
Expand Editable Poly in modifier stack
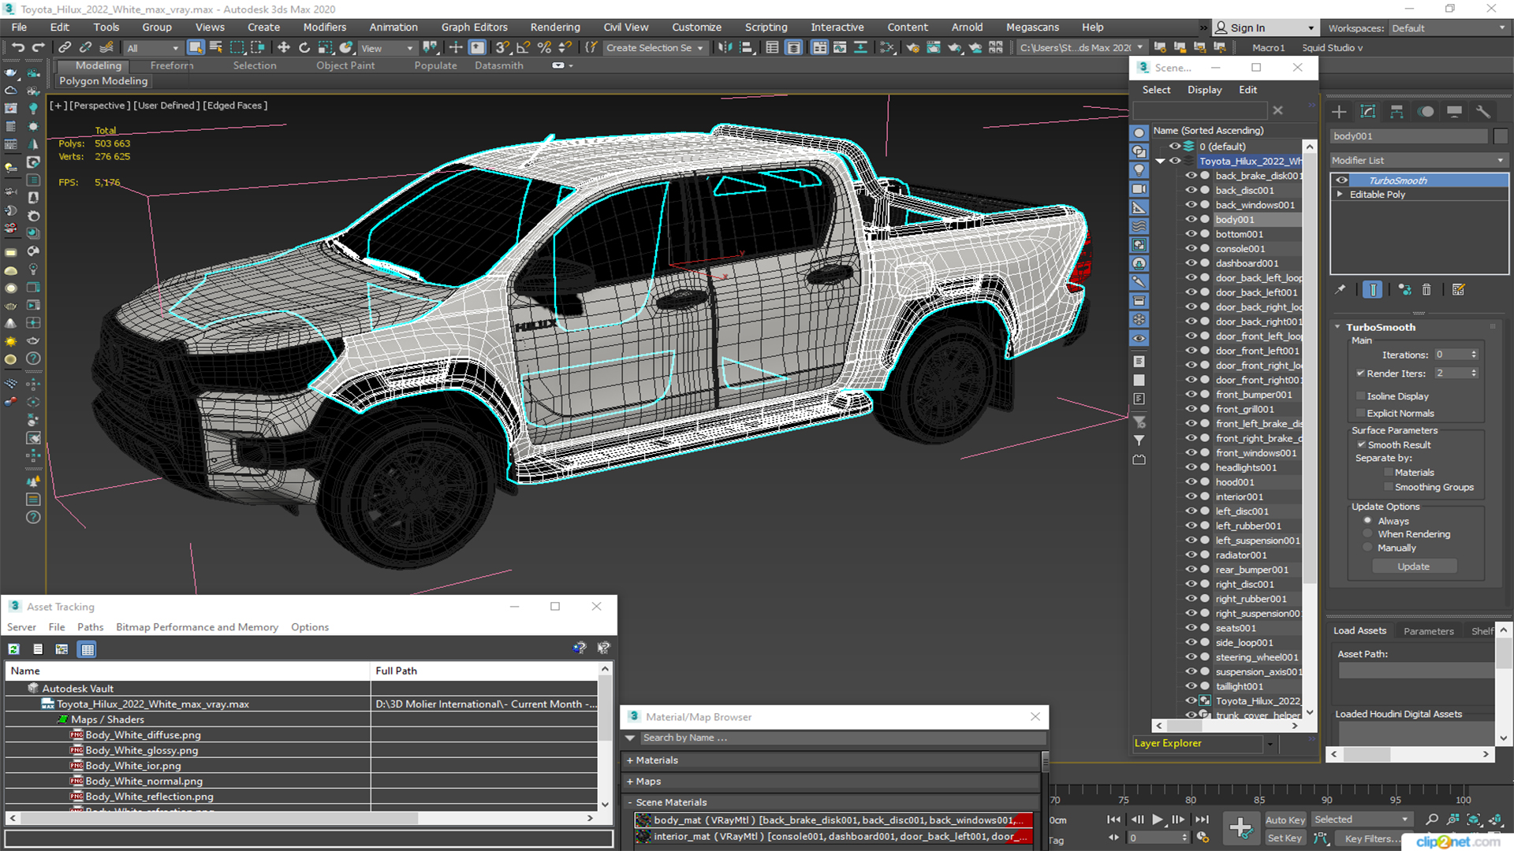tap(1339, 195)
